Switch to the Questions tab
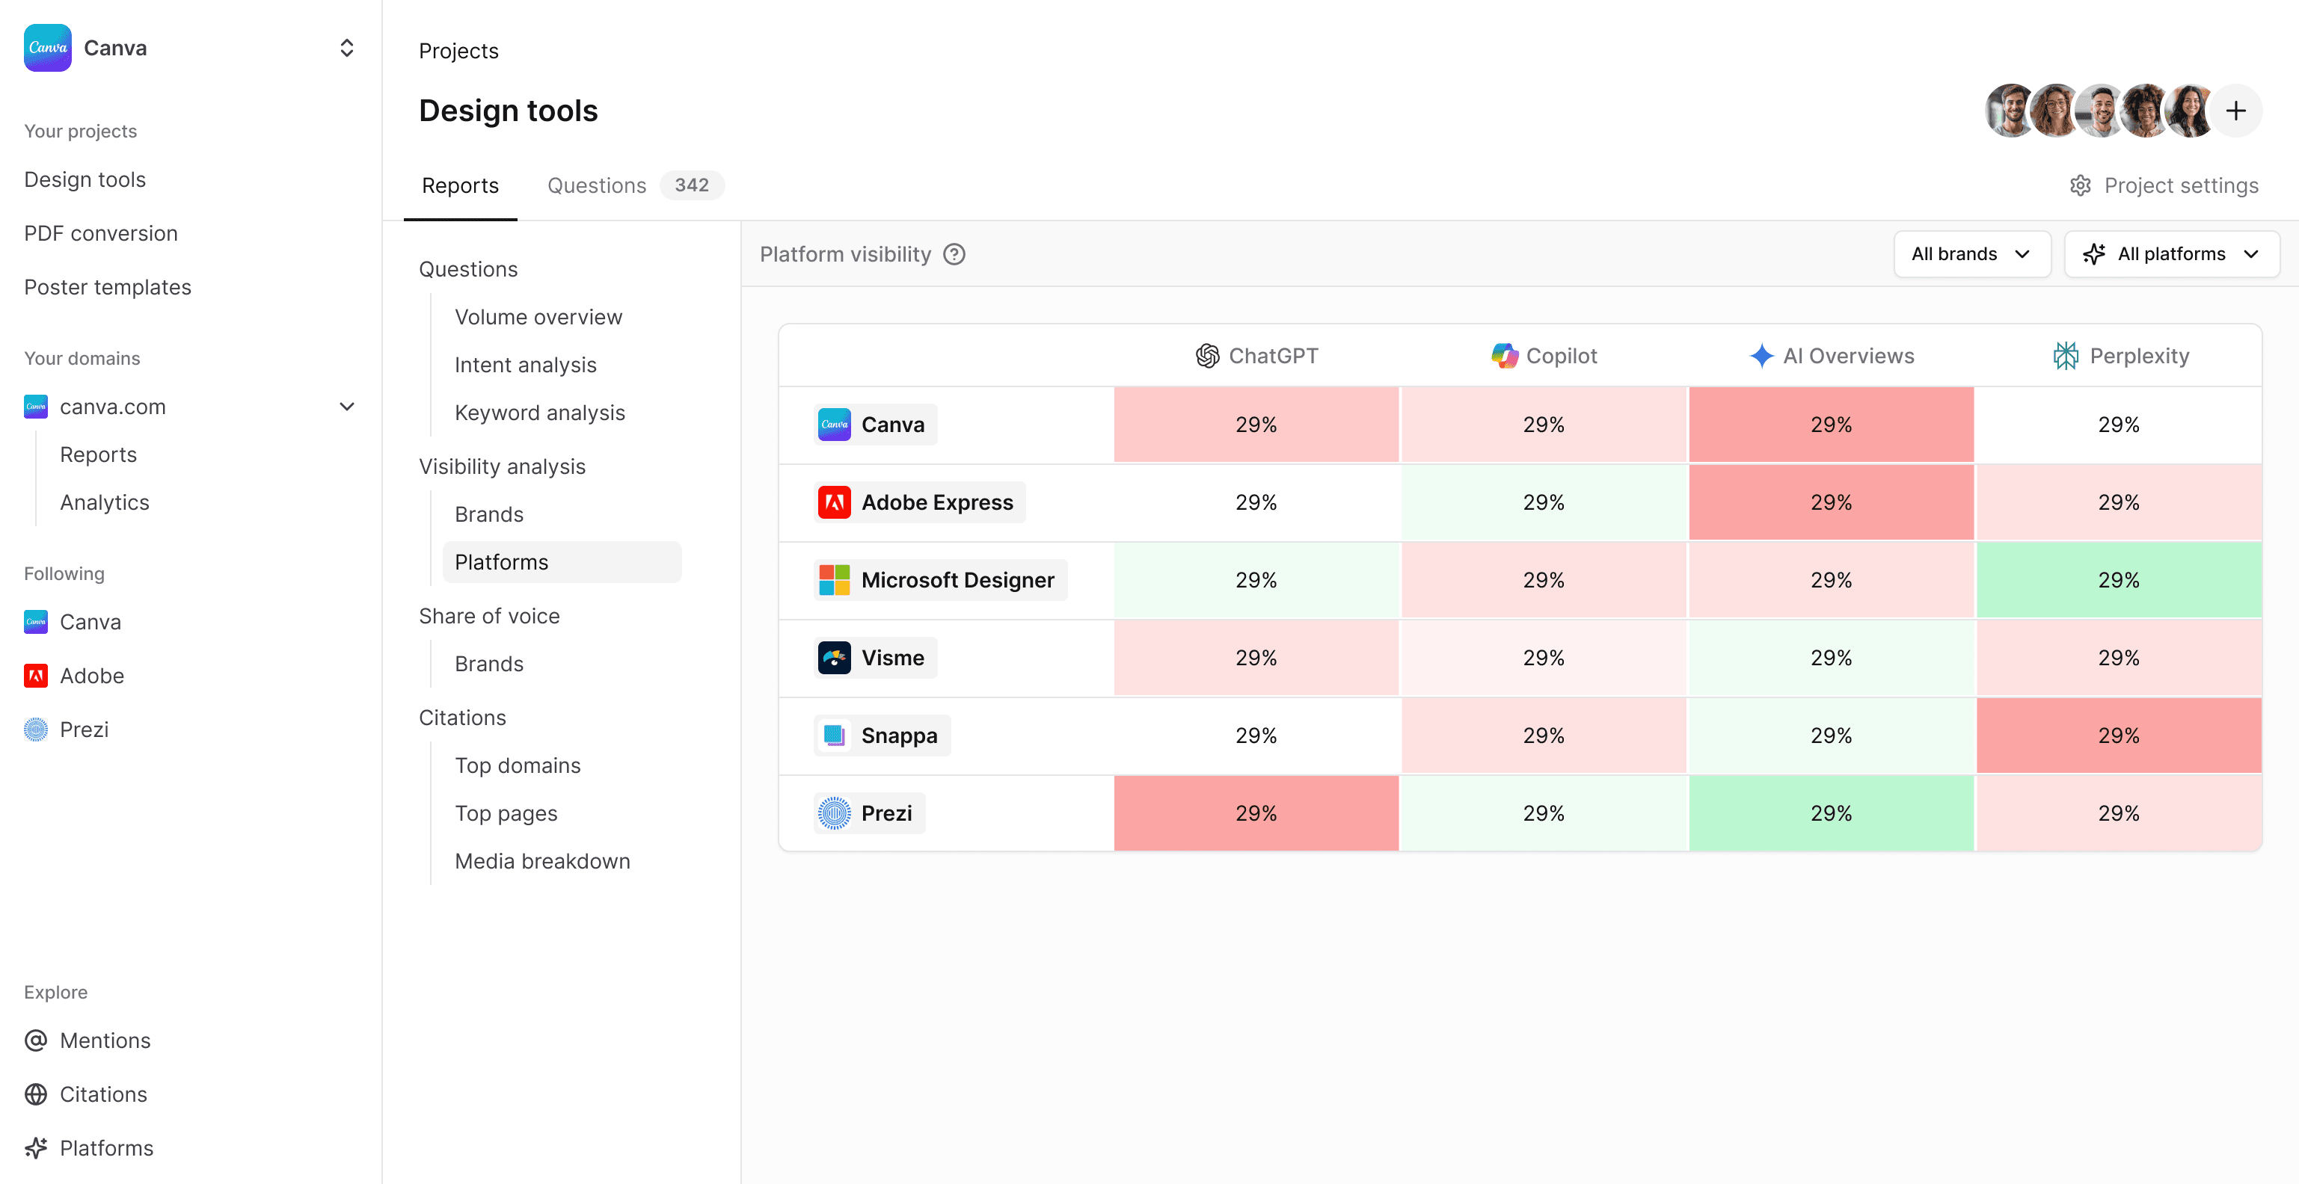 [x=596, y=185]
